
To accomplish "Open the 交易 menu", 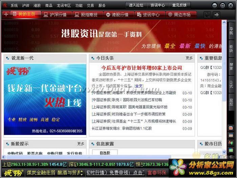I will tap(90, 6).
